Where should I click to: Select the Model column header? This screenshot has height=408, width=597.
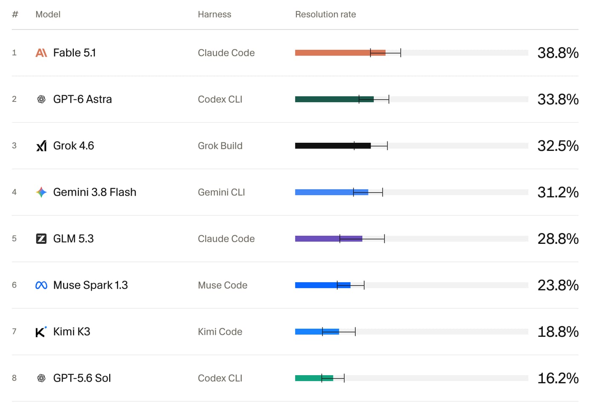pos(48,14)
